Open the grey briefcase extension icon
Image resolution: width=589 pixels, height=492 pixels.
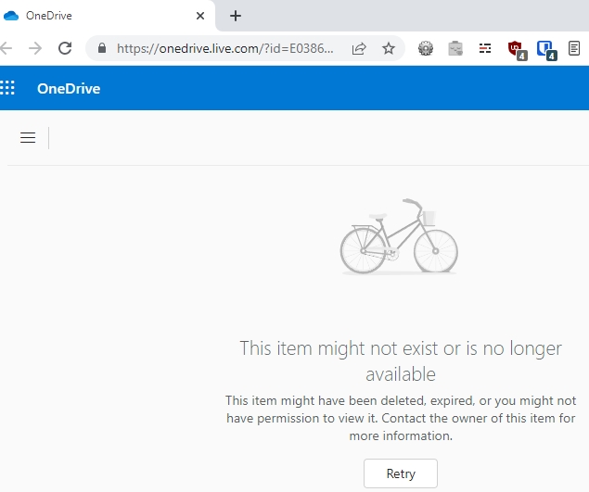coord(455,48)
